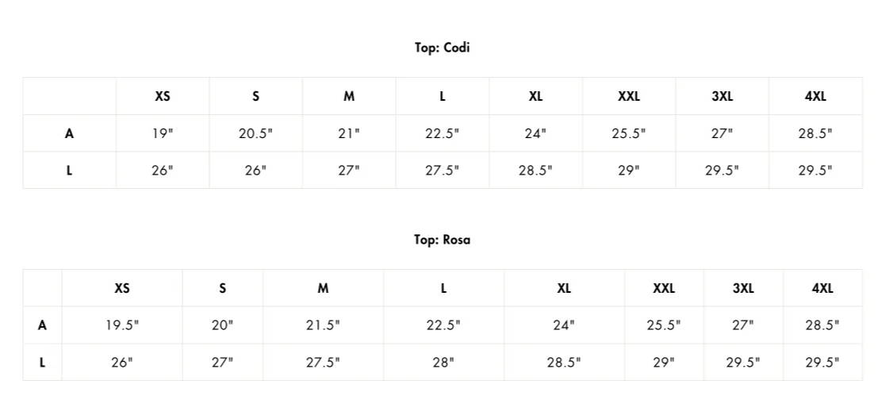Click the Top: Rosa table title
878x419 pixels.
(x=442, y=240)
